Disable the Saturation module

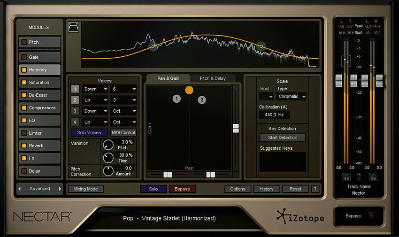(24, 83)
